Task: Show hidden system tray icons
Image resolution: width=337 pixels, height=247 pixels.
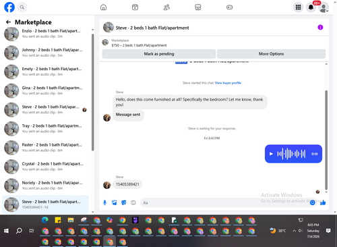Action: 294,231
